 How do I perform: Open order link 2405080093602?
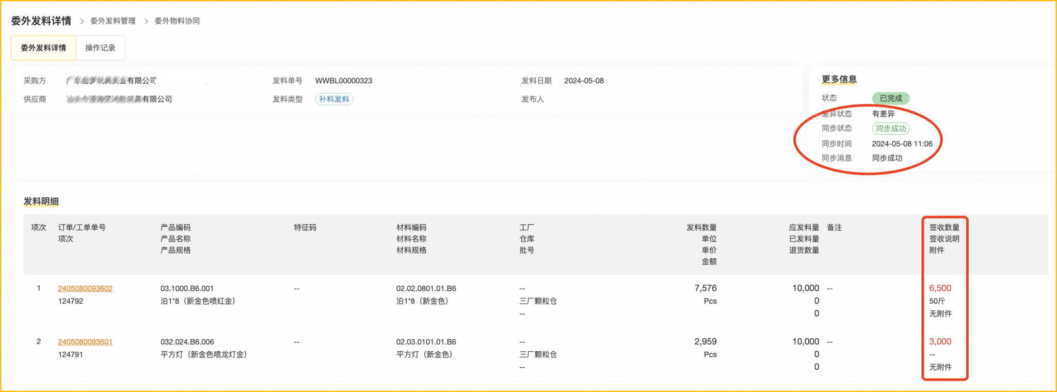(x=85, y=289)
